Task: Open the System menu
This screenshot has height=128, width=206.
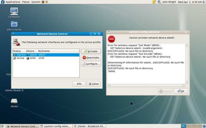Action: click(36, 2)
